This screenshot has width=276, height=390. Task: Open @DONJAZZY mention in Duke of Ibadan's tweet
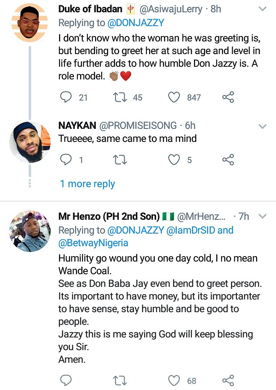(x=135, y=23)
